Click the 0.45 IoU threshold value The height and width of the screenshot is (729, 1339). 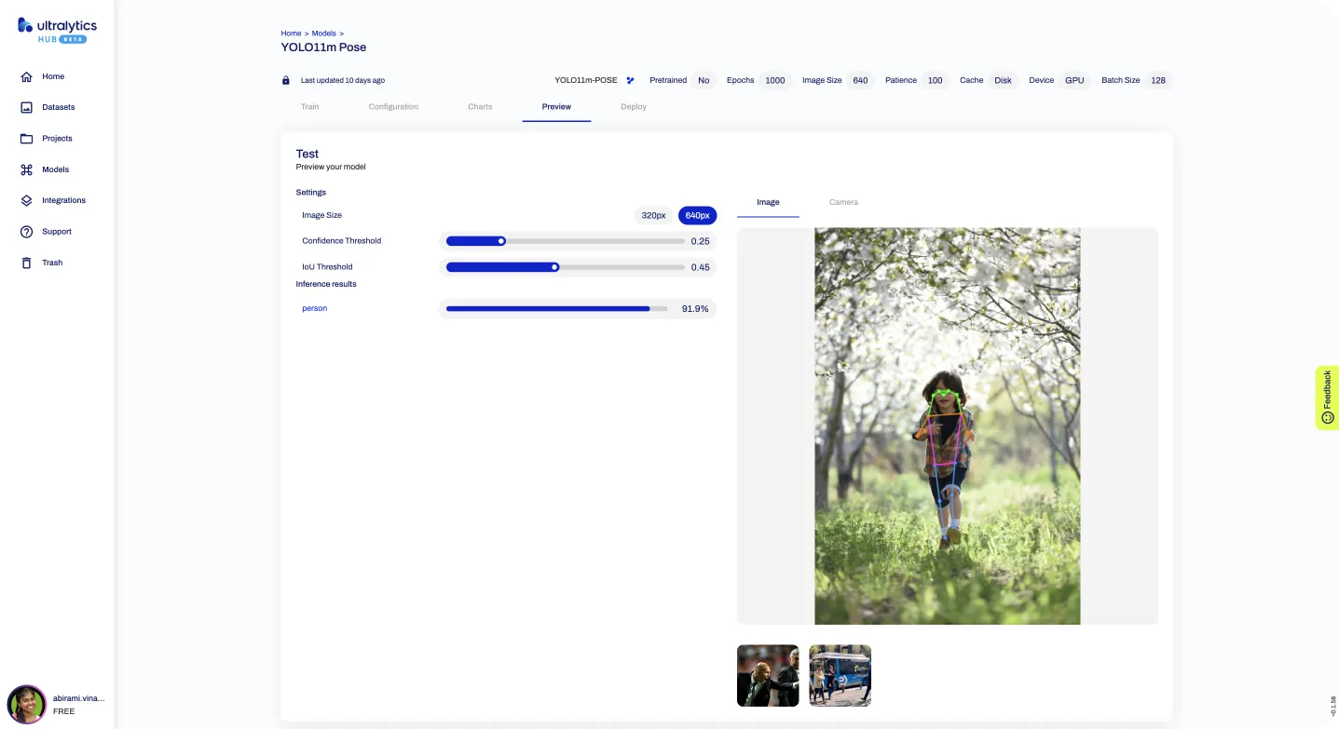700,267
